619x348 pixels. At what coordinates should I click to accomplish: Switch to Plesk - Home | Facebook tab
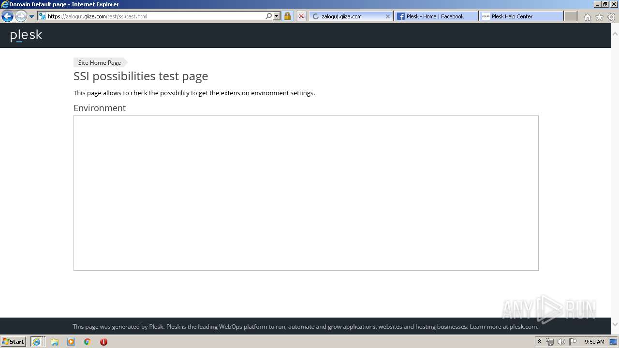click(x=436, y=16)
